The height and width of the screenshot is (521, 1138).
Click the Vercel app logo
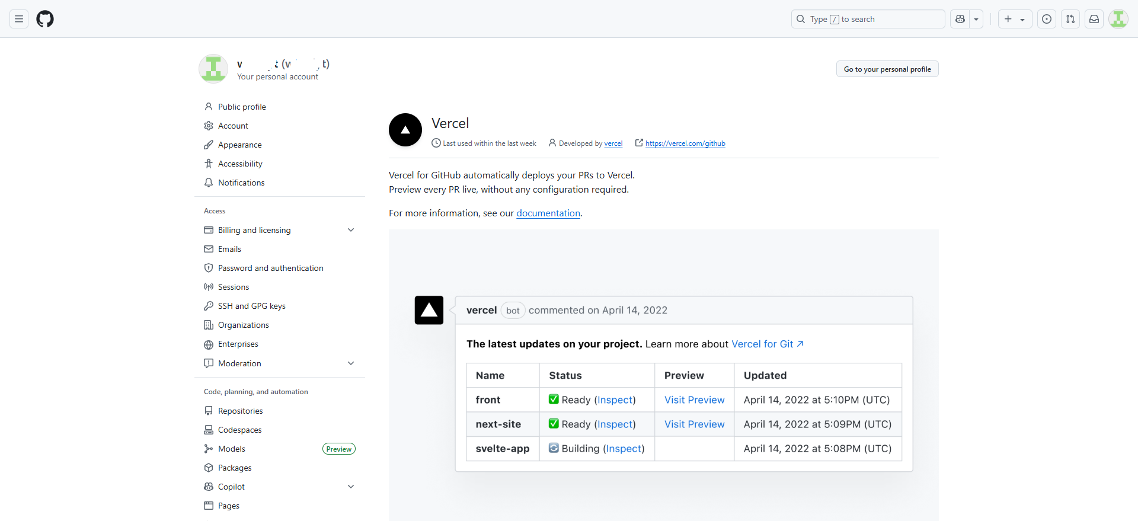(405, 130)
